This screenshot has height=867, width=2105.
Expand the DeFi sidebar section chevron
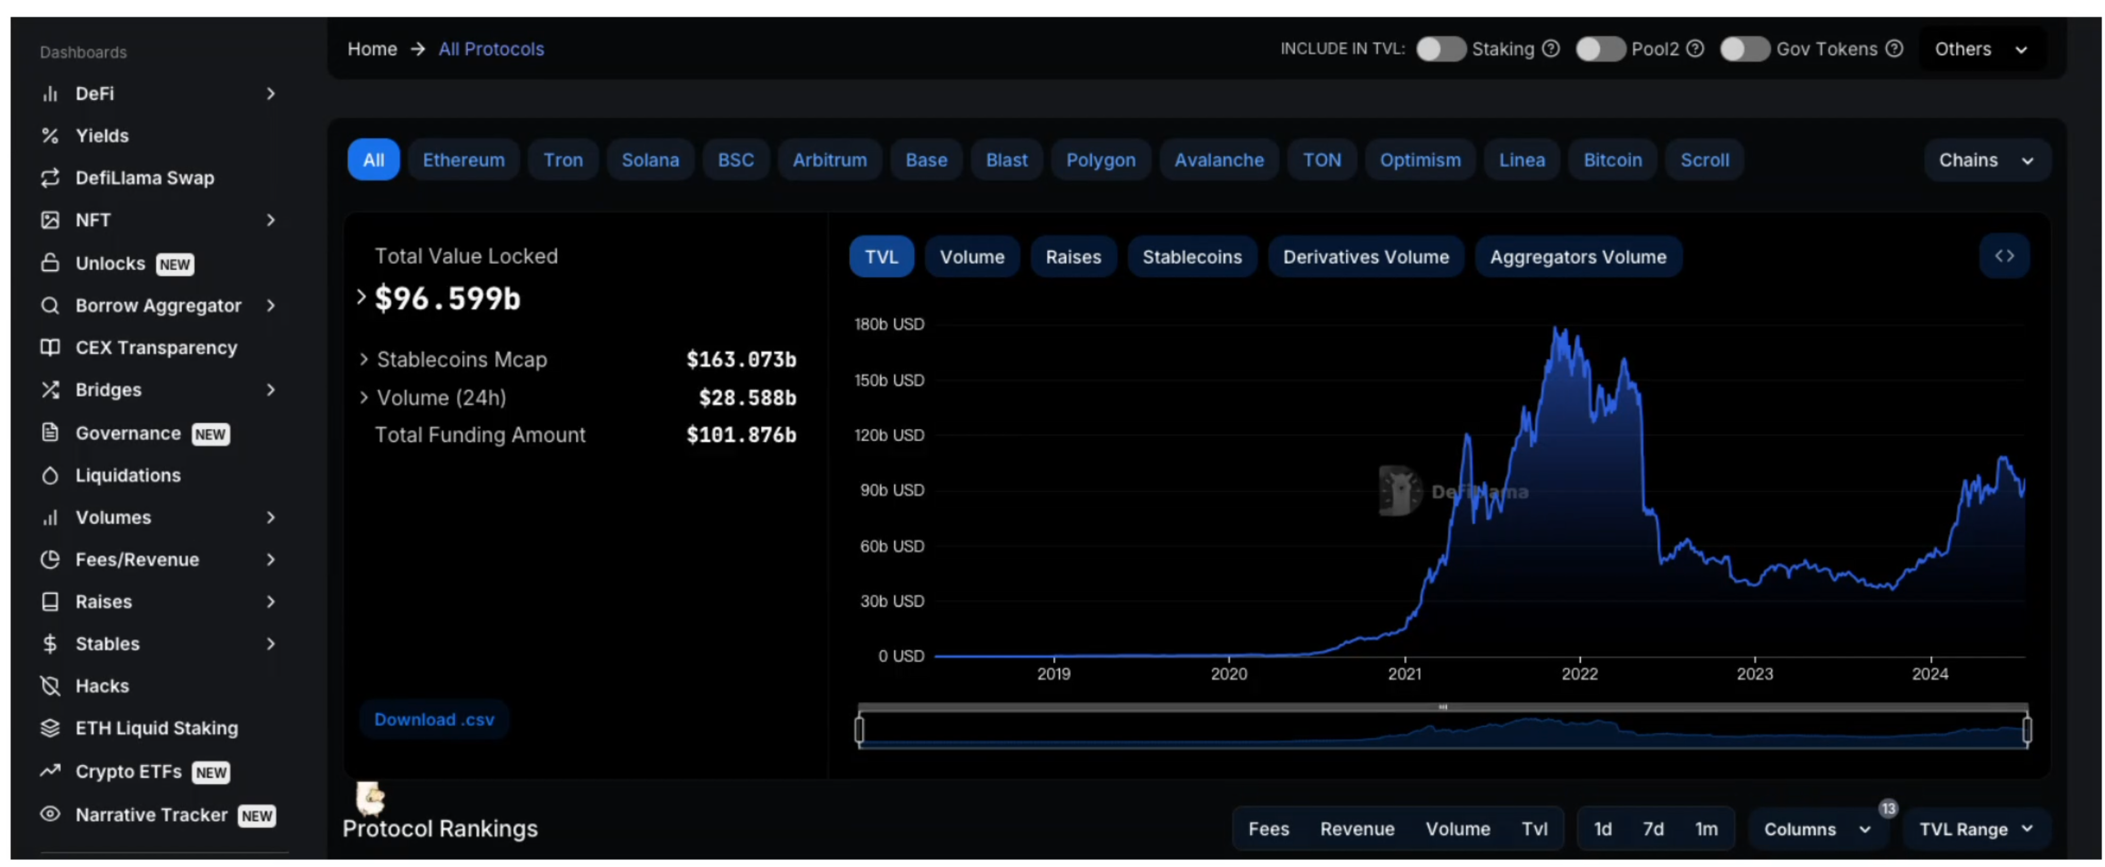click(x=271, y=94)
